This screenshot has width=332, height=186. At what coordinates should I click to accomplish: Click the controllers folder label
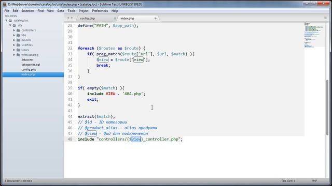point(29,30)
